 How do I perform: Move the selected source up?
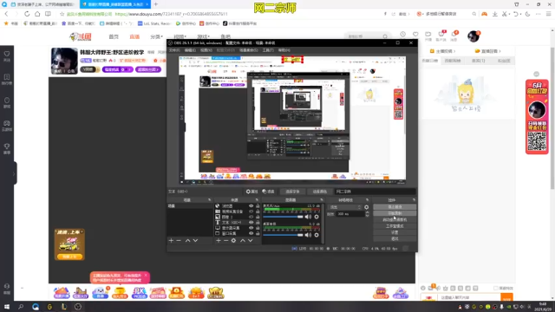[x=243, y=241]
